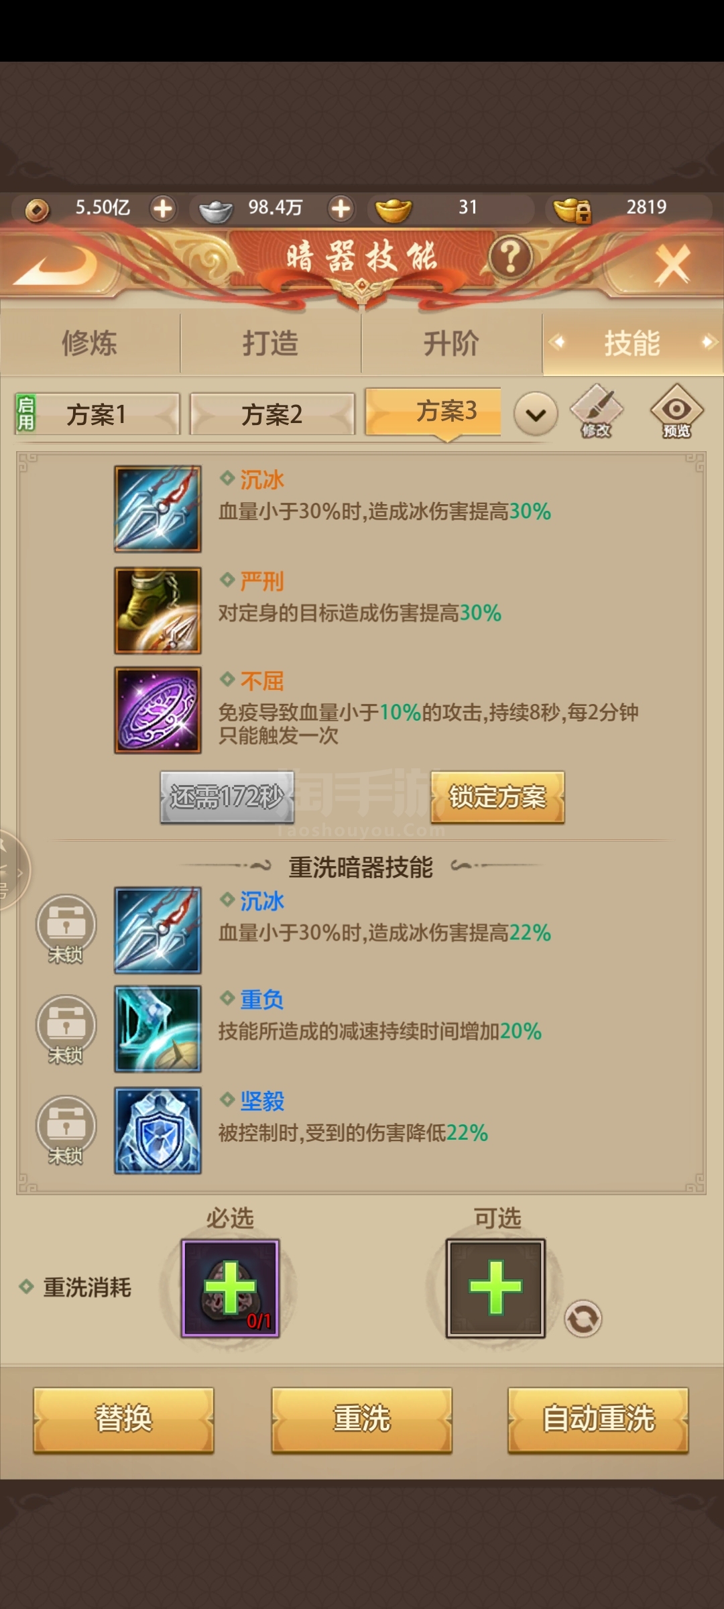Screen dimensions: 724x1609
Task: Switch to the 打造 tab
Action: [x=270, y=343]
